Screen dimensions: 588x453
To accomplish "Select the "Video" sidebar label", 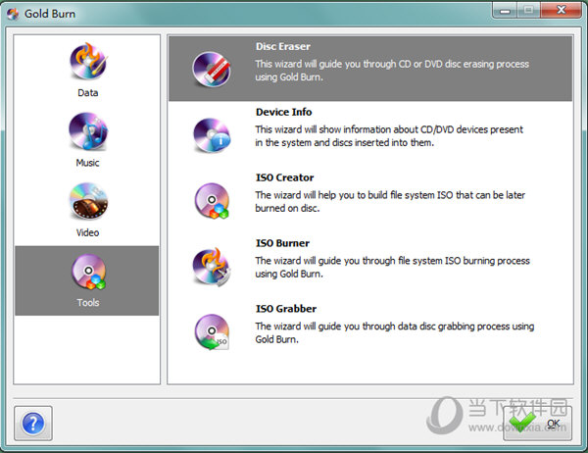I will click(x=88, y=232).
